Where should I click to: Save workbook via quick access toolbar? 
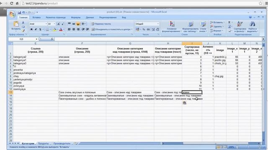(19, 12)
